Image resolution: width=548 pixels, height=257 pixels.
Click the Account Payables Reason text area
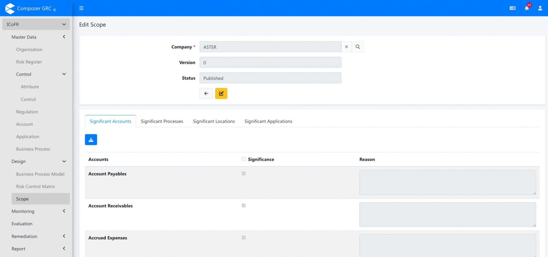pos(447,183)
